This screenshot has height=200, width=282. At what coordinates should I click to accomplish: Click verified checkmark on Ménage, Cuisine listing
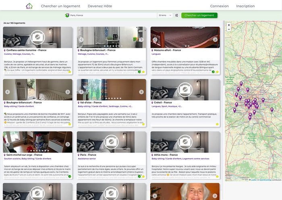point(139,72)
